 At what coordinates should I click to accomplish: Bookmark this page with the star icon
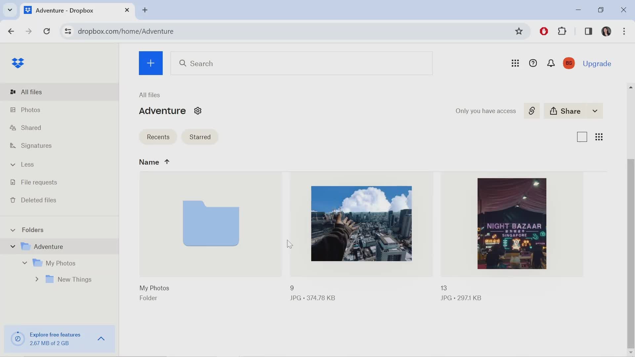tap(519, 31)
